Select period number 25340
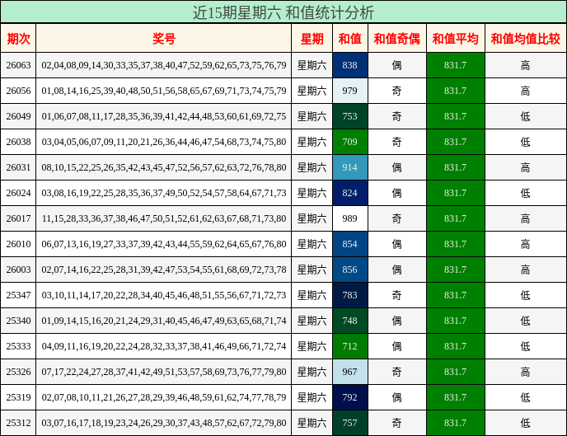 click(18, 321)
